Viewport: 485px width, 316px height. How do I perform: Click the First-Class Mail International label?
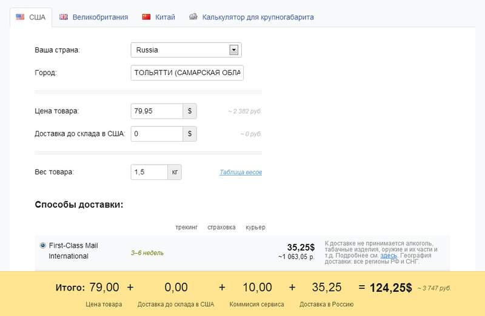point(73,251)
